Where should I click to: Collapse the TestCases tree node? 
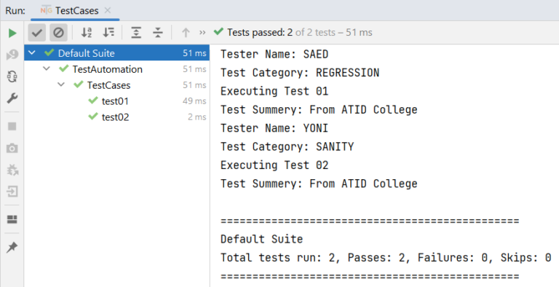point(61,84)
